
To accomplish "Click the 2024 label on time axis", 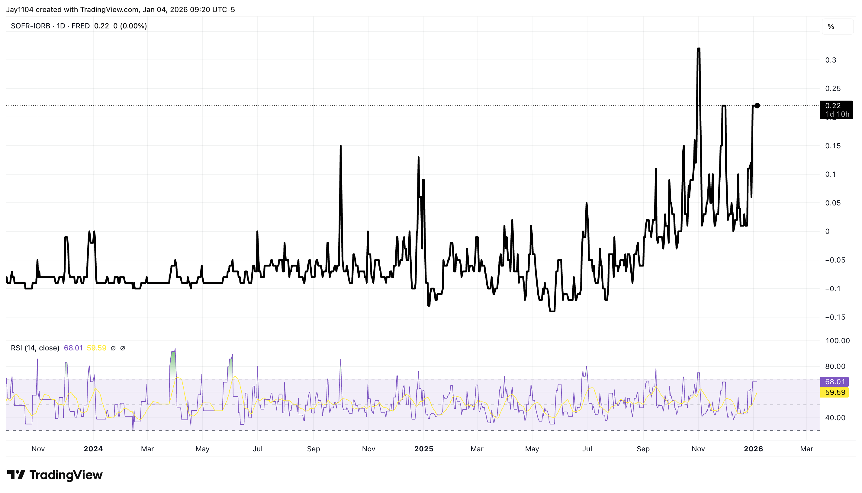I will (93, 449).
